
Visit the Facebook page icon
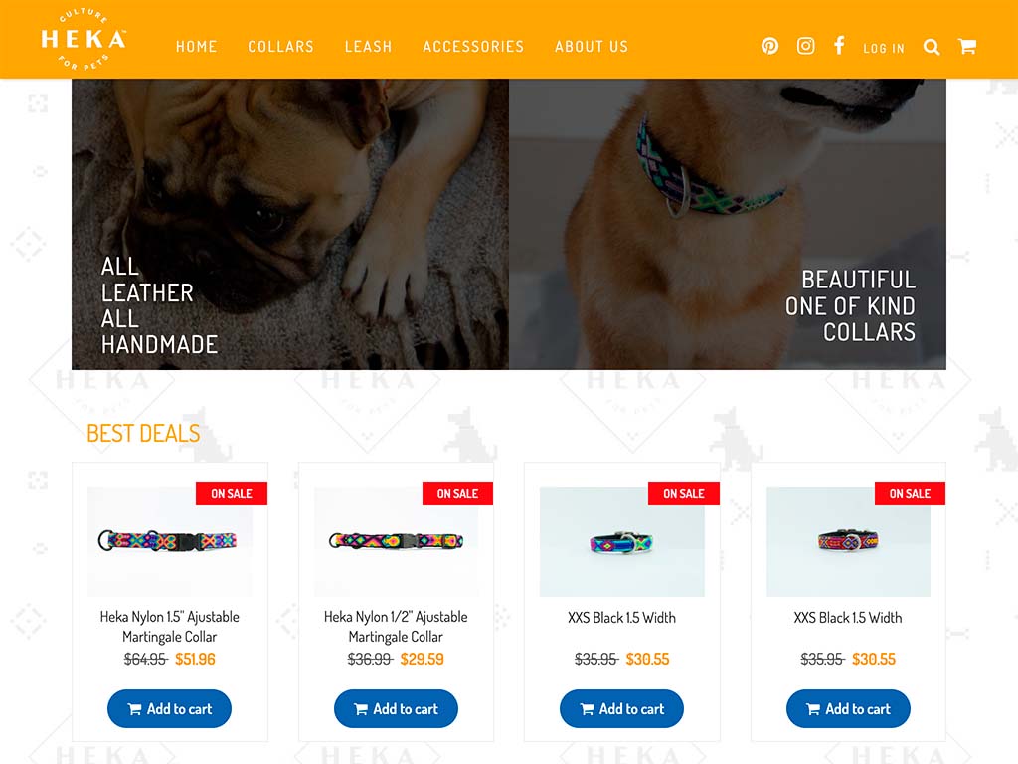pos(839,46)
